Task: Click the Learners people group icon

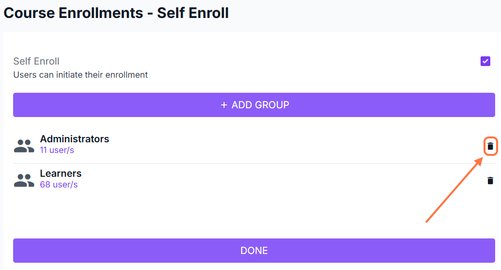Action: click(x=24, y=180)
